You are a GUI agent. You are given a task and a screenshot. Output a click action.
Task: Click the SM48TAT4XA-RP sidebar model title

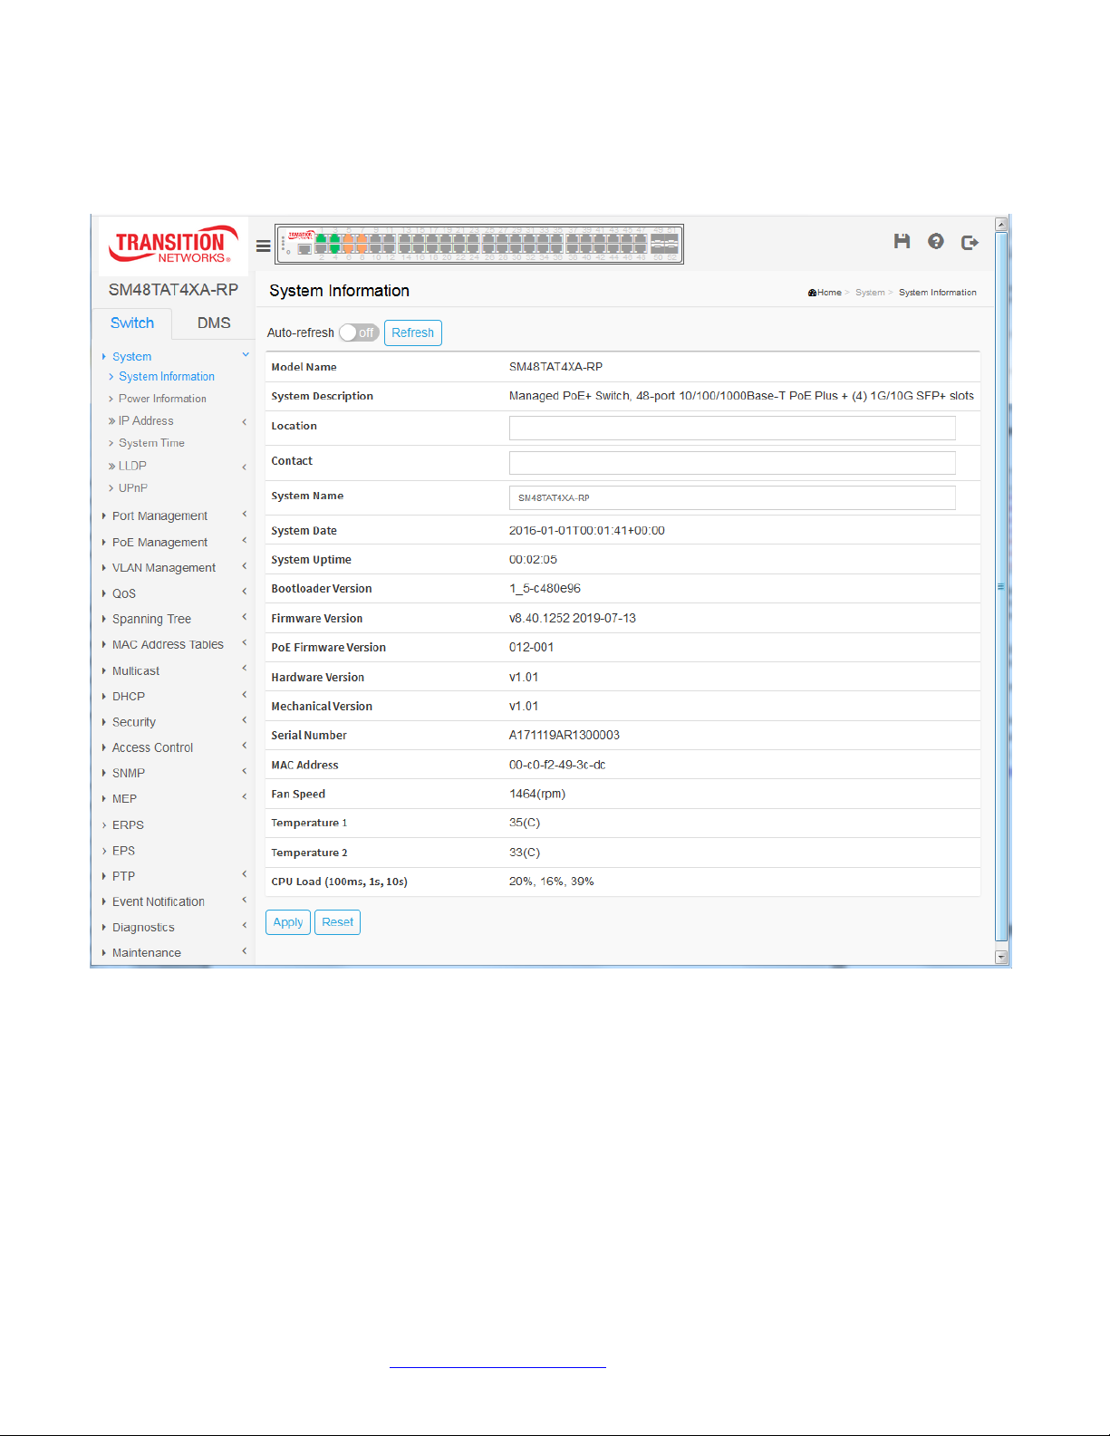click(173, 290)
